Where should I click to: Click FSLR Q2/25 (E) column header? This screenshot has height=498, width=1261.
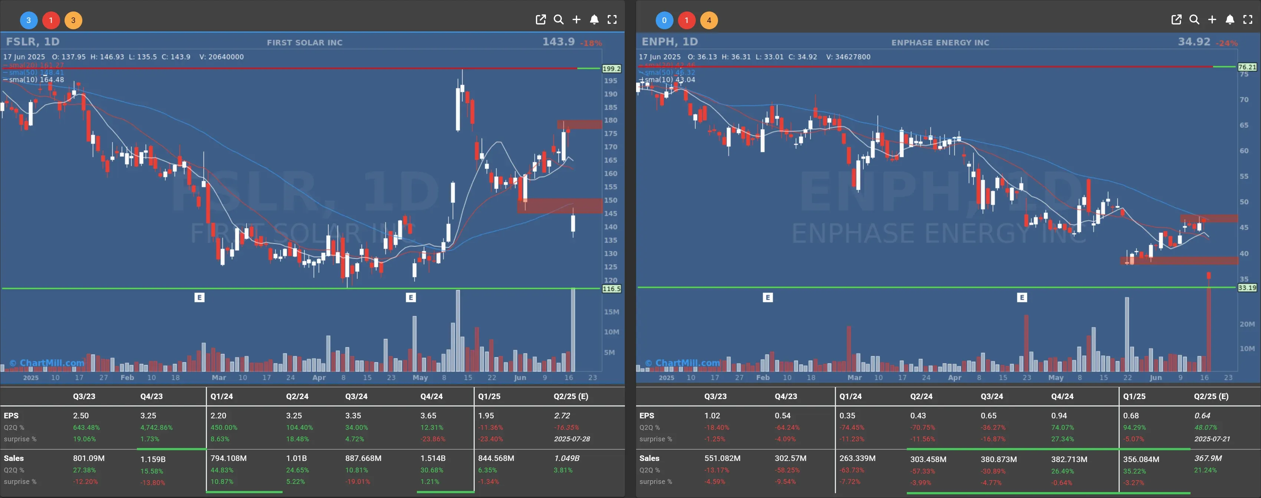pos(571,396)
